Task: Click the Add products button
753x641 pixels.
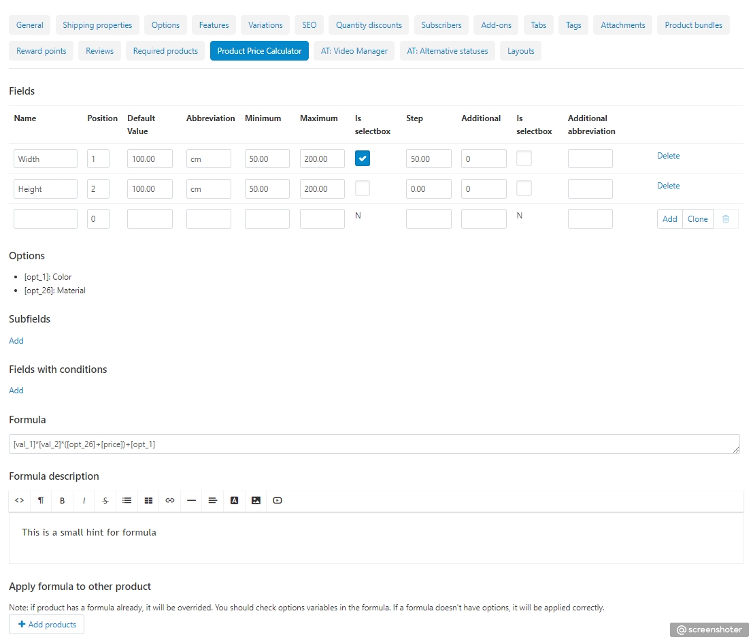Action: coord(47,624)
